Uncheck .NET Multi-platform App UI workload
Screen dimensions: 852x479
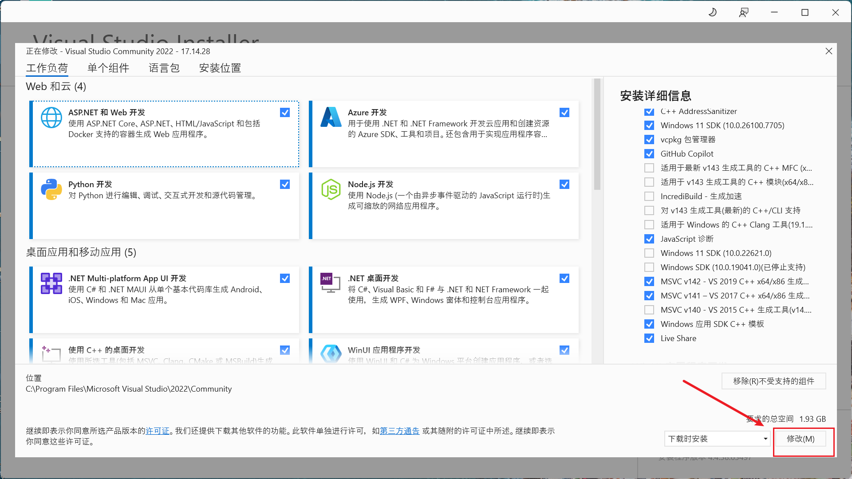[285, 279]
